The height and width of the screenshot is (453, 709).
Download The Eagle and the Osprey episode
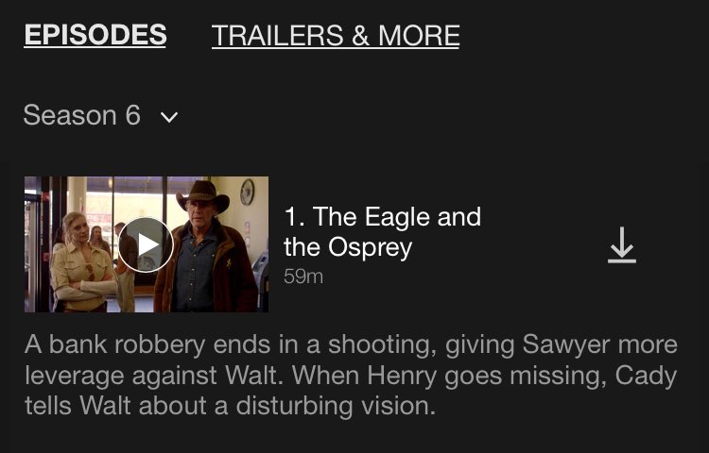(x=622, y=244)
